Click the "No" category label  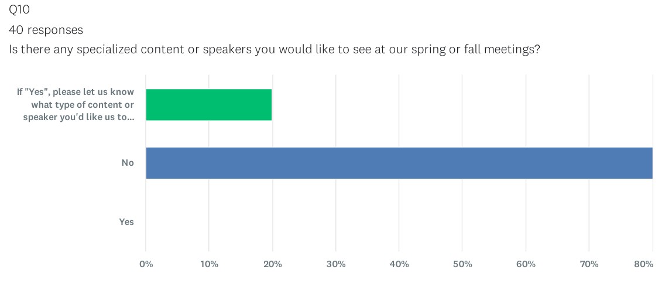[x=128, y=163]
